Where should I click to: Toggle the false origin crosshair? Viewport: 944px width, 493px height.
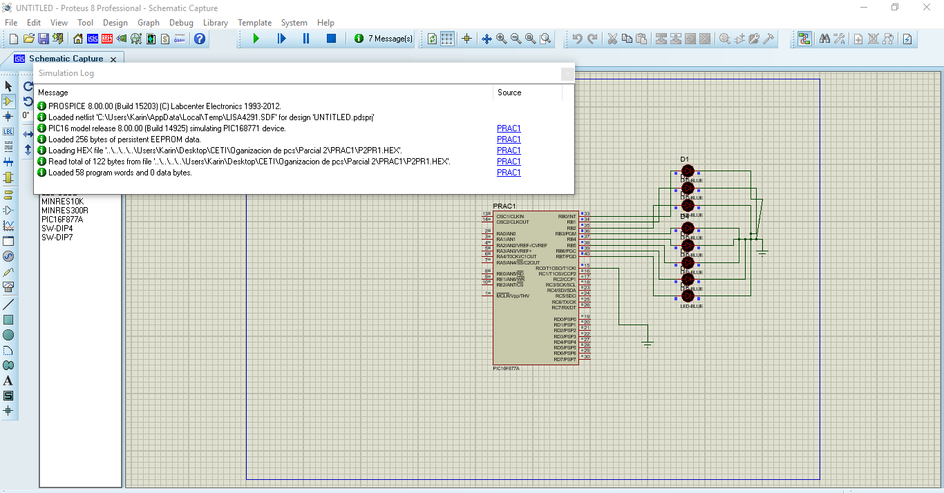point(466,39)
